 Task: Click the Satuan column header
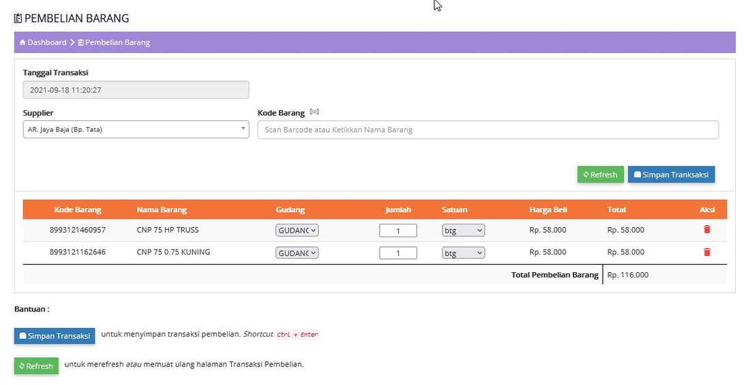point(454,210)
